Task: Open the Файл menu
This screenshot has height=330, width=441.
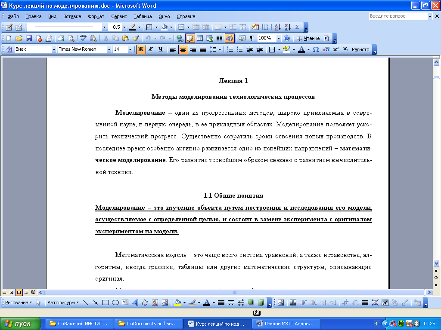Action: tap(13, 16)
